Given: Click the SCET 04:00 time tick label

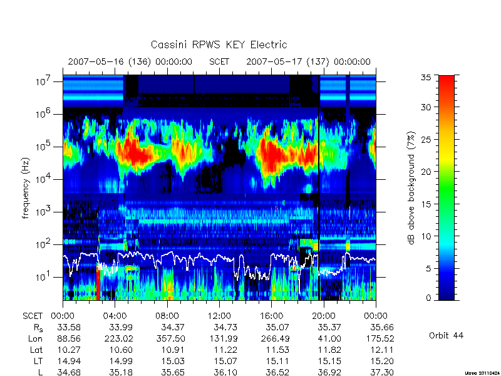Looking at the screenshot, I should pos(115,316).
